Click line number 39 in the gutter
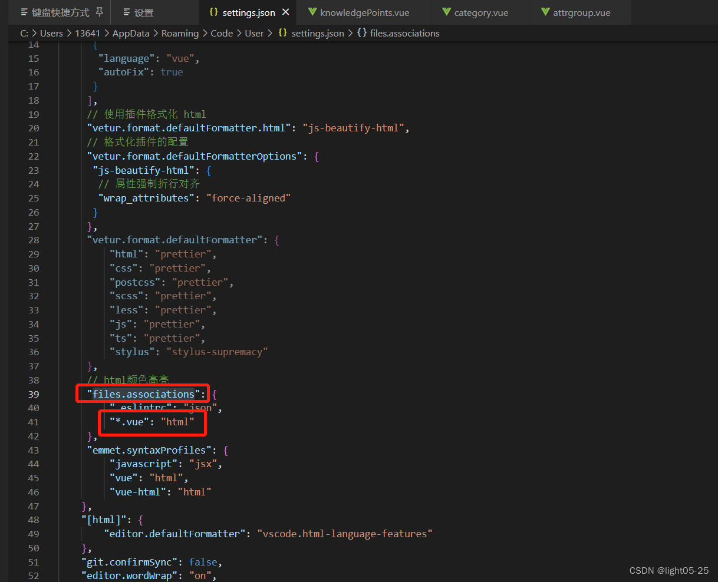 [x=34, y=393]
